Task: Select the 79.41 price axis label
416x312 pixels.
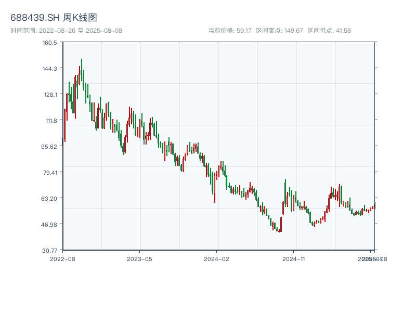Action: (50, 172)
